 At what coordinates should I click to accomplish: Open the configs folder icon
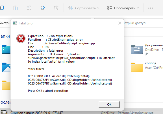pos(137,67)
